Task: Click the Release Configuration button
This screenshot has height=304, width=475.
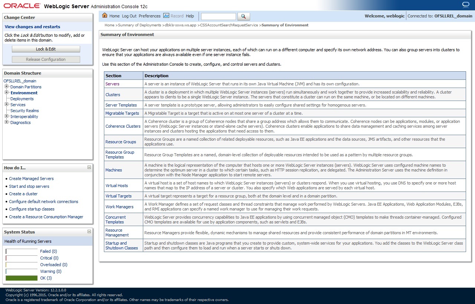Action: pyautogui.click(x=46, y=59)
